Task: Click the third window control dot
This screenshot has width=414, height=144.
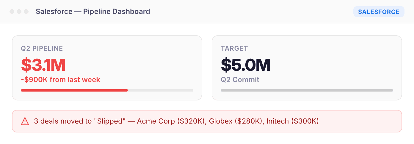Action: tap(26, 12)
